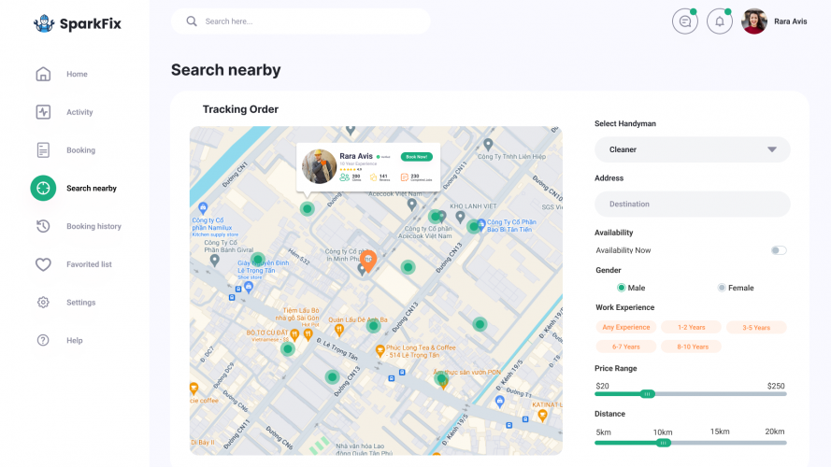Go to Home in the sidebar
831x467 pixels.
point(77,74)
